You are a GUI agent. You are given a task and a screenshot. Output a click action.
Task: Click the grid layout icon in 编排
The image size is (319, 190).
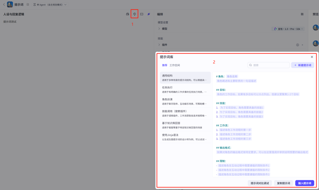[x=302, y=14]
